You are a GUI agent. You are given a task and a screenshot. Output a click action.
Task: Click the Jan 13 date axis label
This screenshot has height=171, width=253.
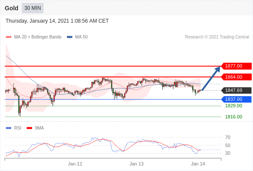pos(136,164)
